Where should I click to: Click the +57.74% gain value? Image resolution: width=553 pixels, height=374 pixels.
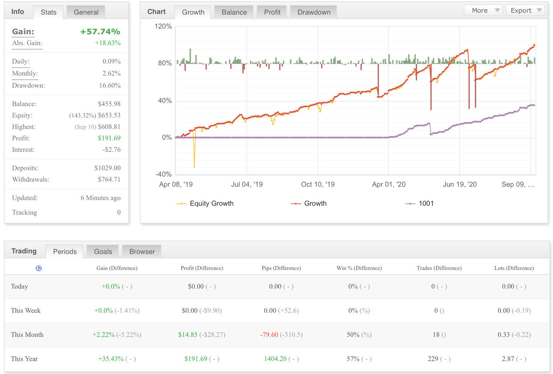coord(100,32)
